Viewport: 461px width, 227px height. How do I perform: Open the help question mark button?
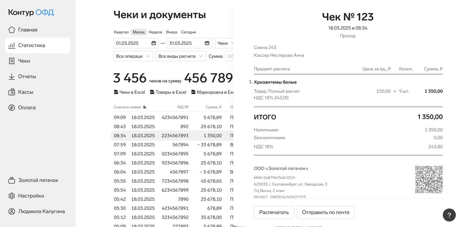(x=449, y=215)
